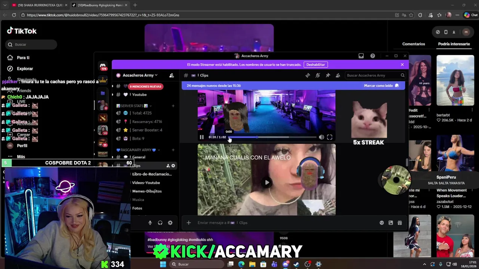Open Discord inbox icon in title bar
Screen dimensions: 479x269
click(x=361, y=56)
